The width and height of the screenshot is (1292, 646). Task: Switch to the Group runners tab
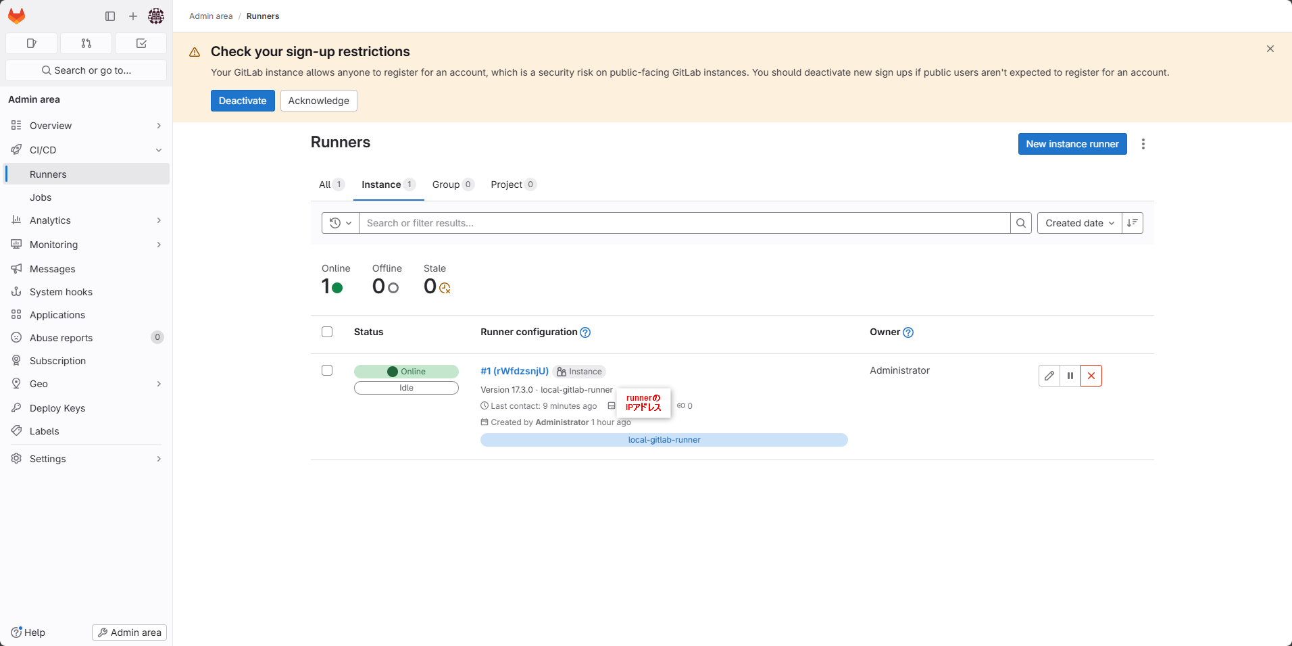[445, 184]
